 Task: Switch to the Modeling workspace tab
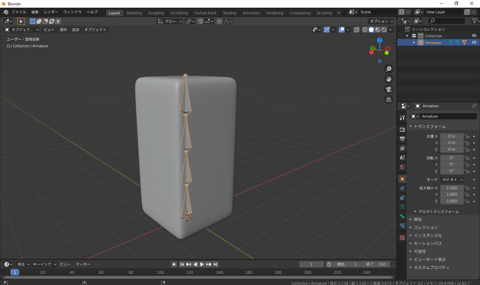[134, 13]
